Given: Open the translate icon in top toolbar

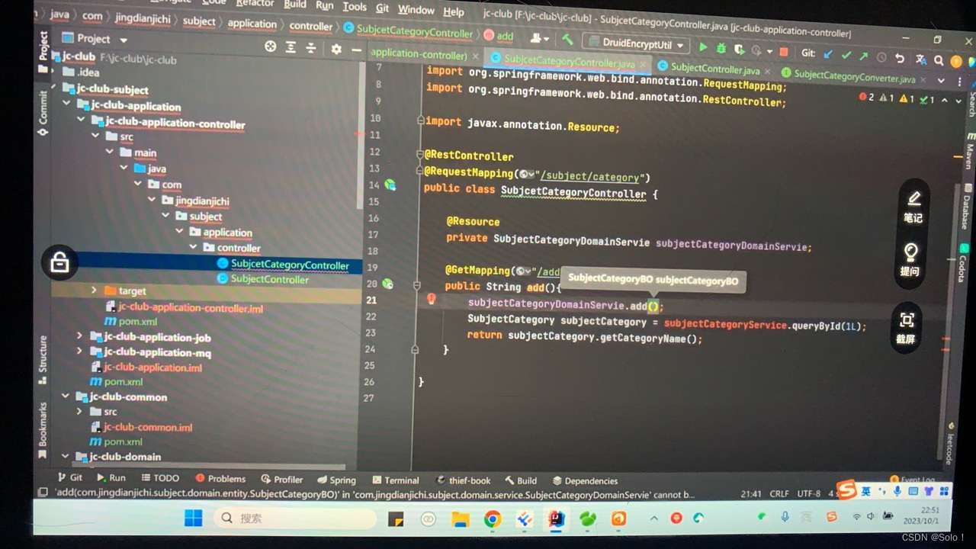Looking at the screenshot, I should point(920,59).
